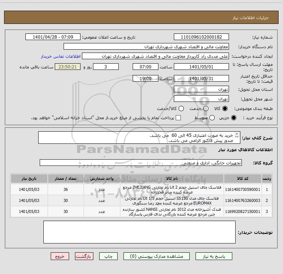This screenshot has height=274, width=283.
Task: Select the جزیی purchase type radio
Action: pos(233,118)
